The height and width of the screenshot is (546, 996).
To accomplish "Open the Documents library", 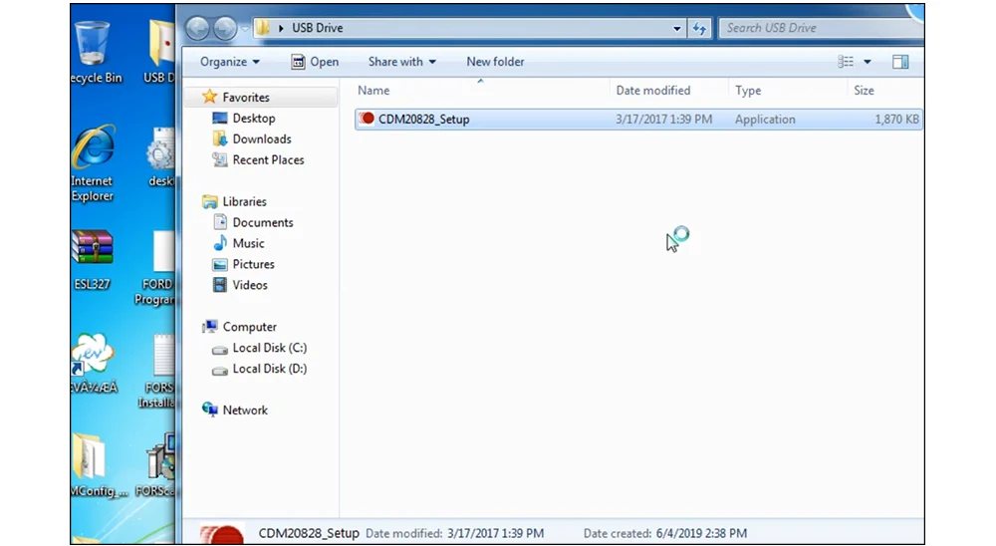I will [262, 222].
